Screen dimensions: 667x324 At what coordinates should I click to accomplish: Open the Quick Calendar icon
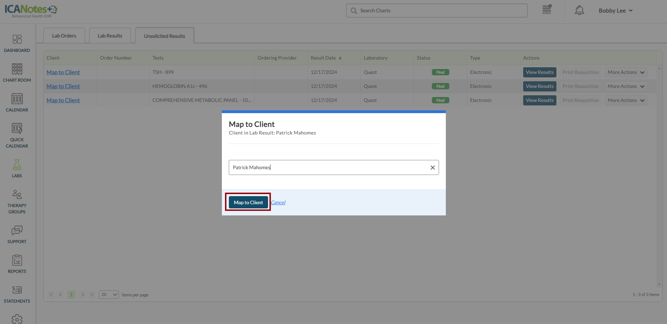(x=17, y=129)
